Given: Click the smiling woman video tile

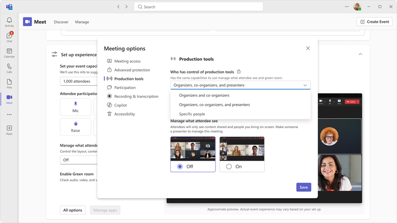Looking at the screenshot, I should pyautogui.click(x=339, y=173).
